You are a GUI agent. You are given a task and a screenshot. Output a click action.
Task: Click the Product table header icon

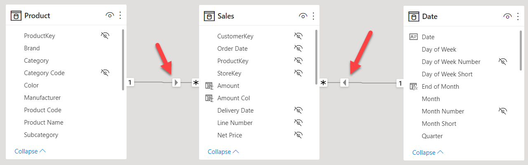tap(16, 16)
